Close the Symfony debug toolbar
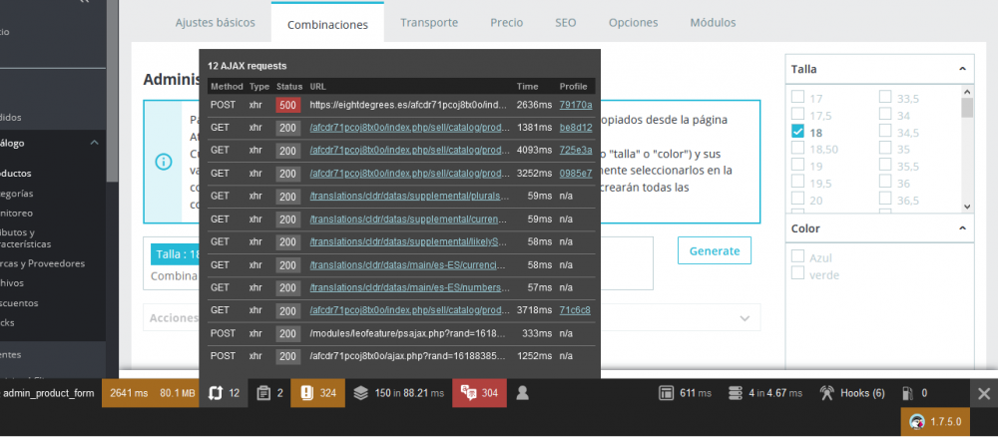998x437 pixels. click(983, 394)
